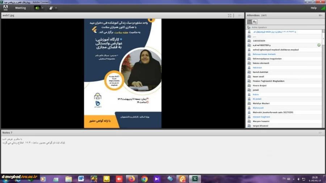This screenshot has height=183, width=326.
Task: Open Attendees pod options menu
Action: [321, 15]
